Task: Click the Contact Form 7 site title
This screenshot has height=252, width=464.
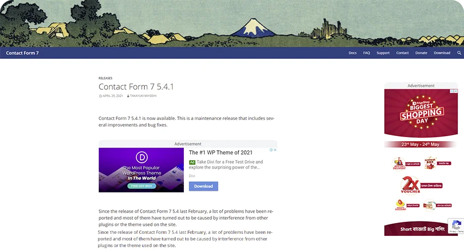Action: (x=23, y=53)
